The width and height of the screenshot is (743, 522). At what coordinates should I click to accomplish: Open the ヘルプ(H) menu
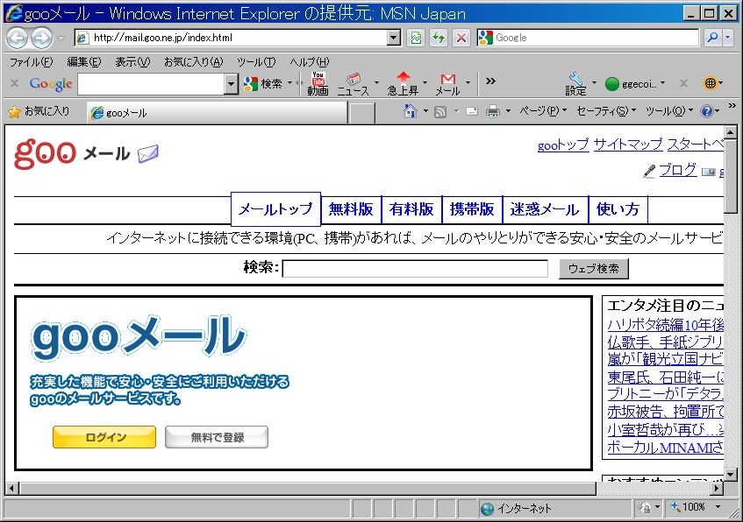coord(310,62)
